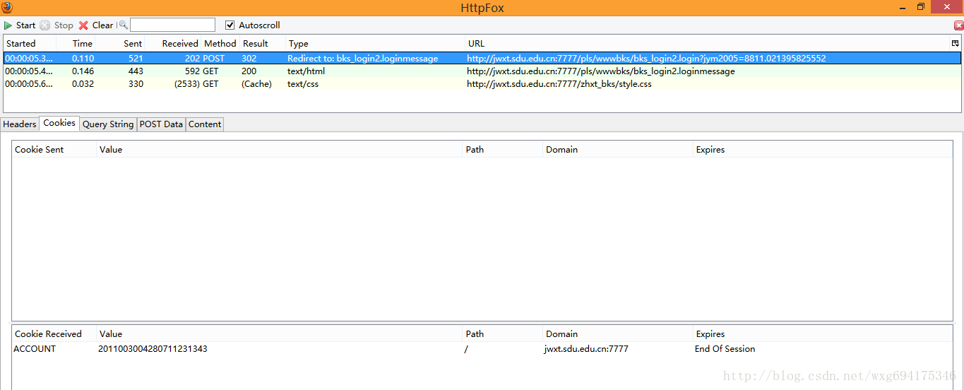The height and width of the screenshot is (390, 964).
Task: Click the green Start capture button
Action: click(20, 25)
